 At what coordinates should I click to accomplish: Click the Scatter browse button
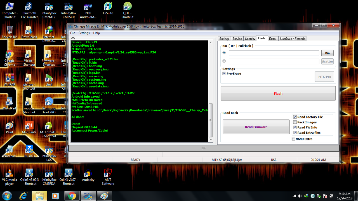tap(327, 61)
